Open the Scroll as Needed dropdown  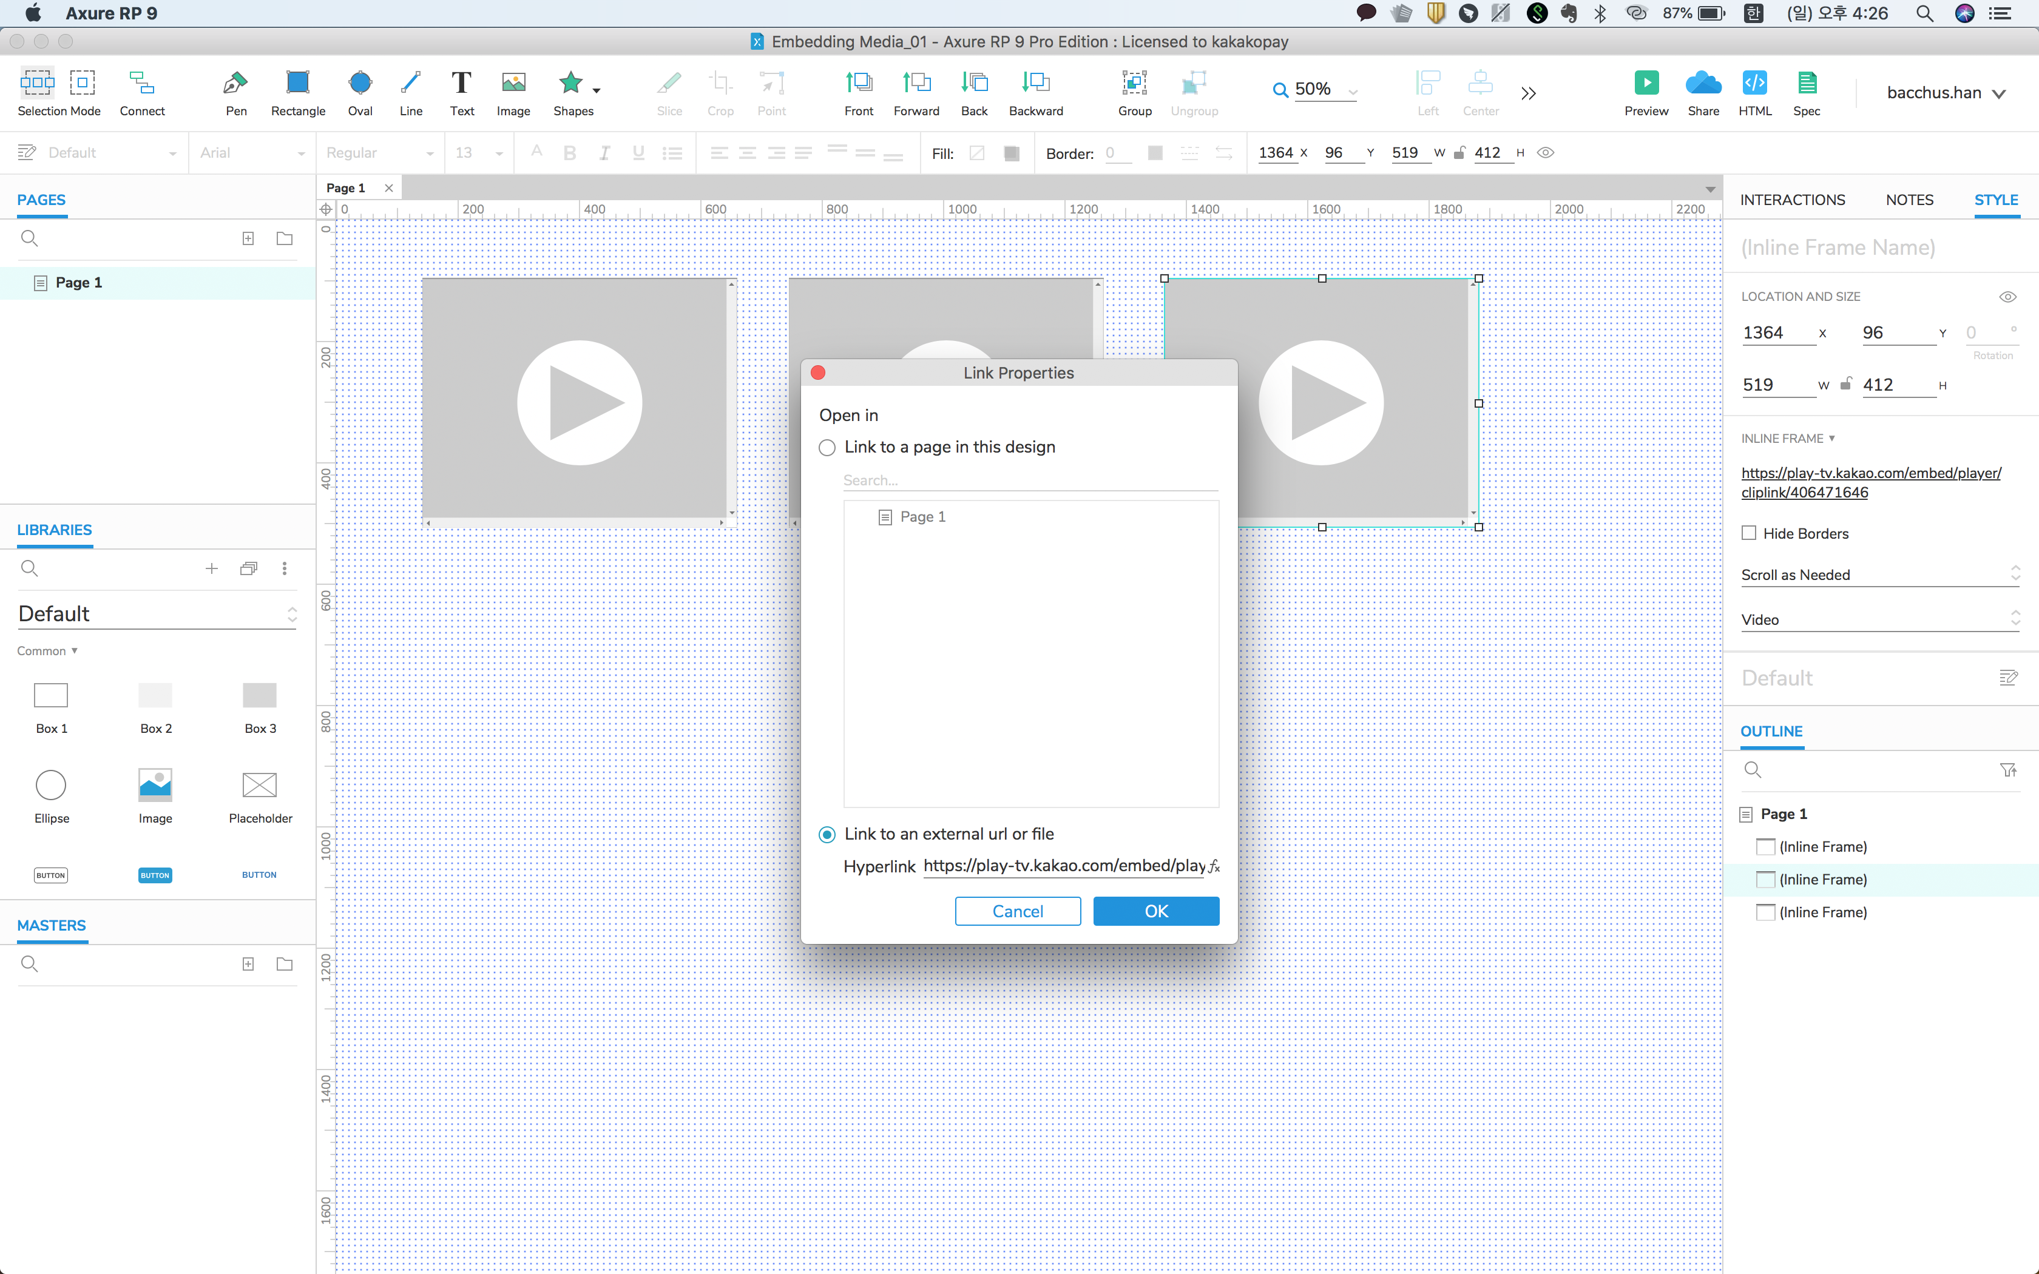[1880, 575]
